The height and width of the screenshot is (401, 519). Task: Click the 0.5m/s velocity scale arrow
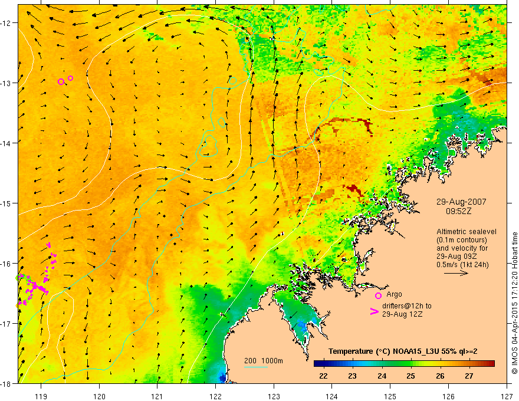[456, 273]
